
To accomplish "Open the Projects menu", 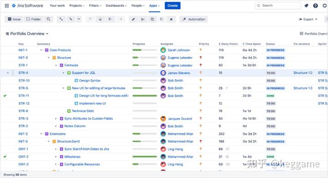I will click(x=77, y=5).
